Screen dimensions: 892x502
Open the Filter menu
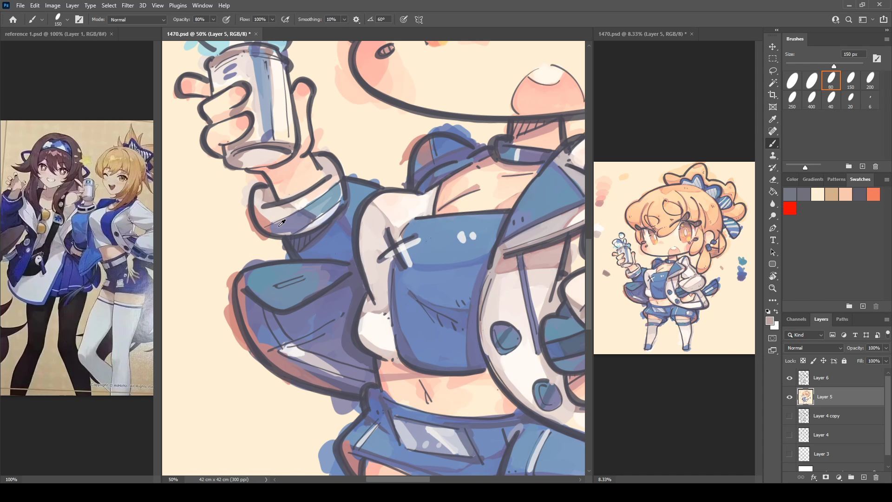pos(128,6)
